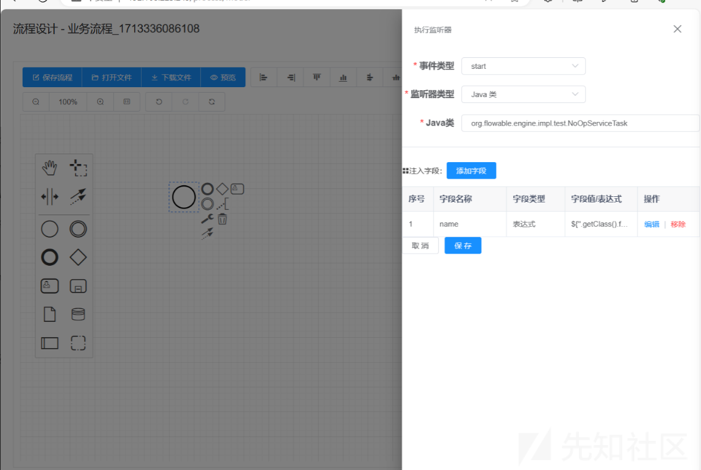This screenshot has height=470, width=701.
Task: Redo the last action
Action: 185,102
